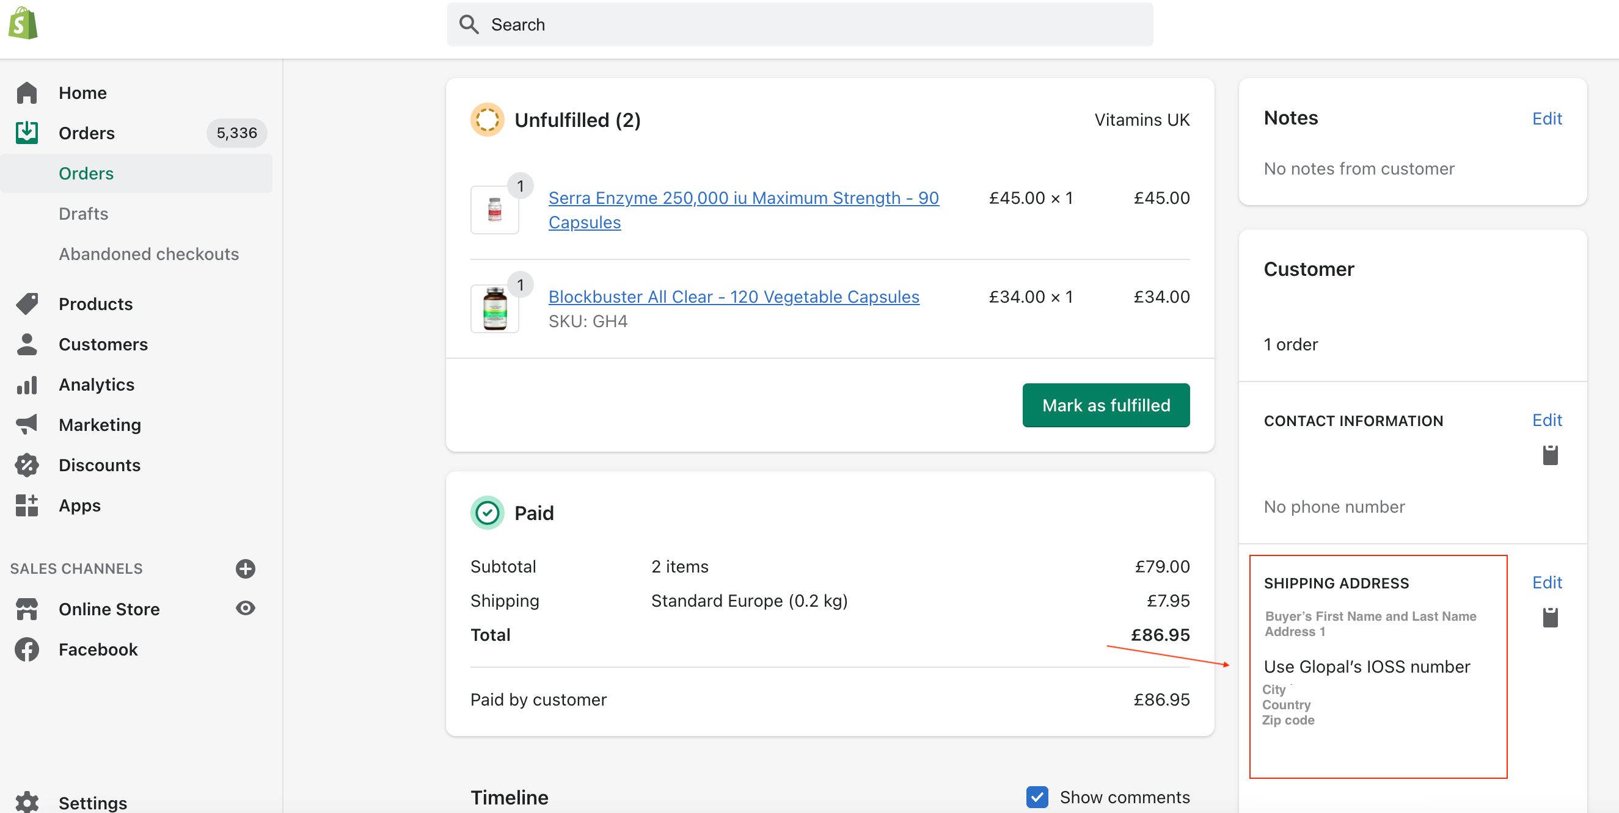Screen dimensions: 1619x813
Task: Open Facebook sales channel
Action: (x=98, y=649)
